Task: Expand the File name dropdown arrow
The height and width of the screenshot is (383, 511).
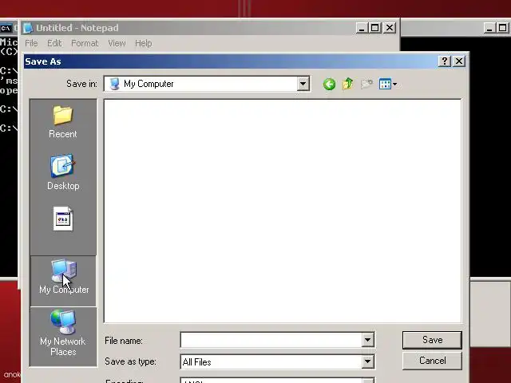Action: coord(367,341)
